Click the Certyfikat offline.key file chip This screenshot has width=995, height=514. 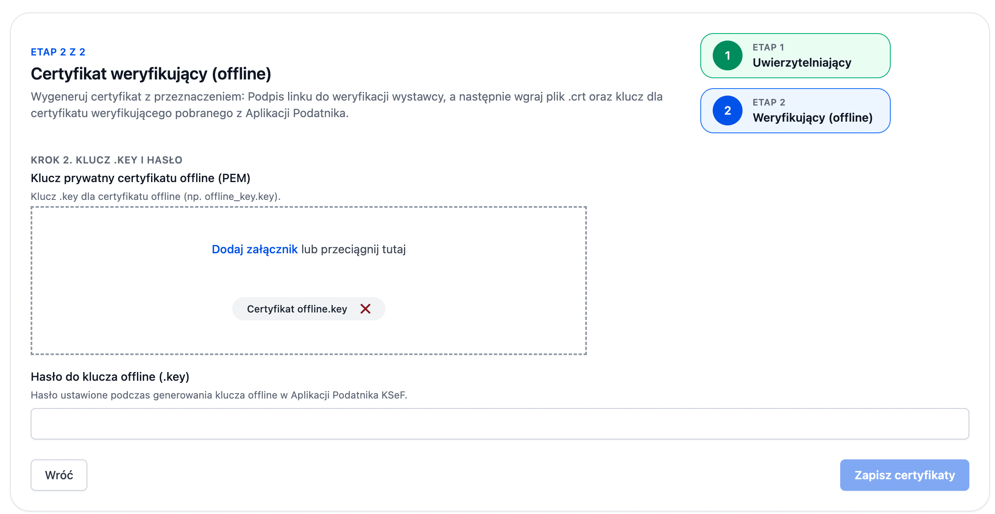coord(297,309)
